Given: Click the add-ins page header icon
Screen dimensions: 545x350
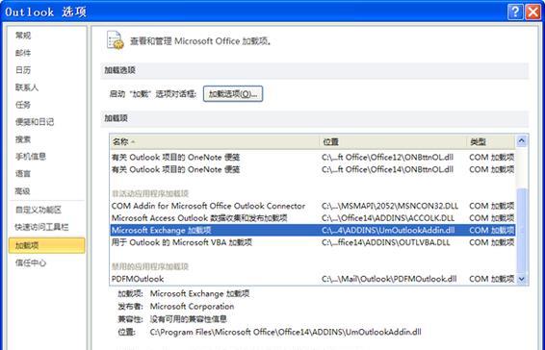Looking at the screenshot, I should [115, 40].
